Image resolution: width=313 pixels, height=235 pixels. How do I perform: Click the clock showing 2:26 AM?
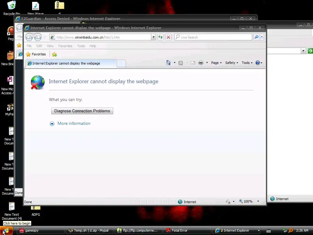(x=302, y=230)
